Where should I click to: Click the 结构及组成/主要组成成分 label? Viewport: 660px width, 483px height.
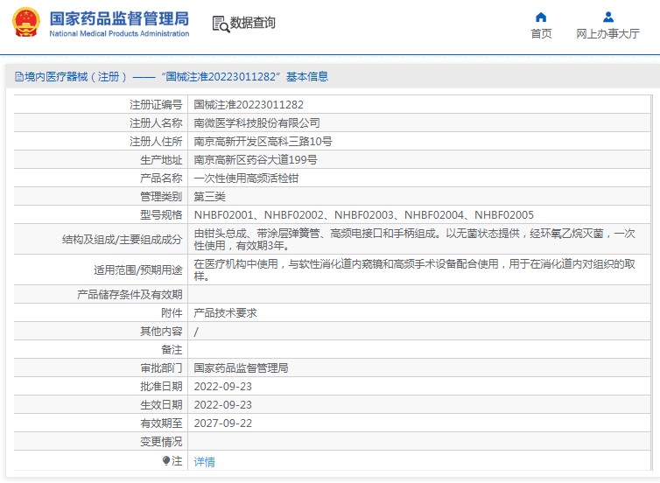(x=122, y=240)
